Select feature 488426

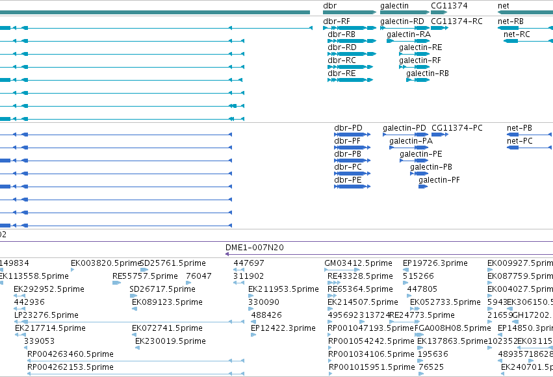266,315
